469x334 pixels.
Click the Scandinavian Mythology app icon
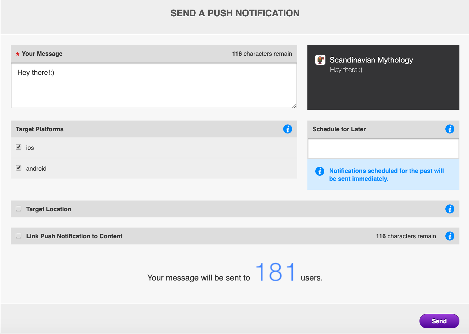pyautogui.click(x=320, y=60)
